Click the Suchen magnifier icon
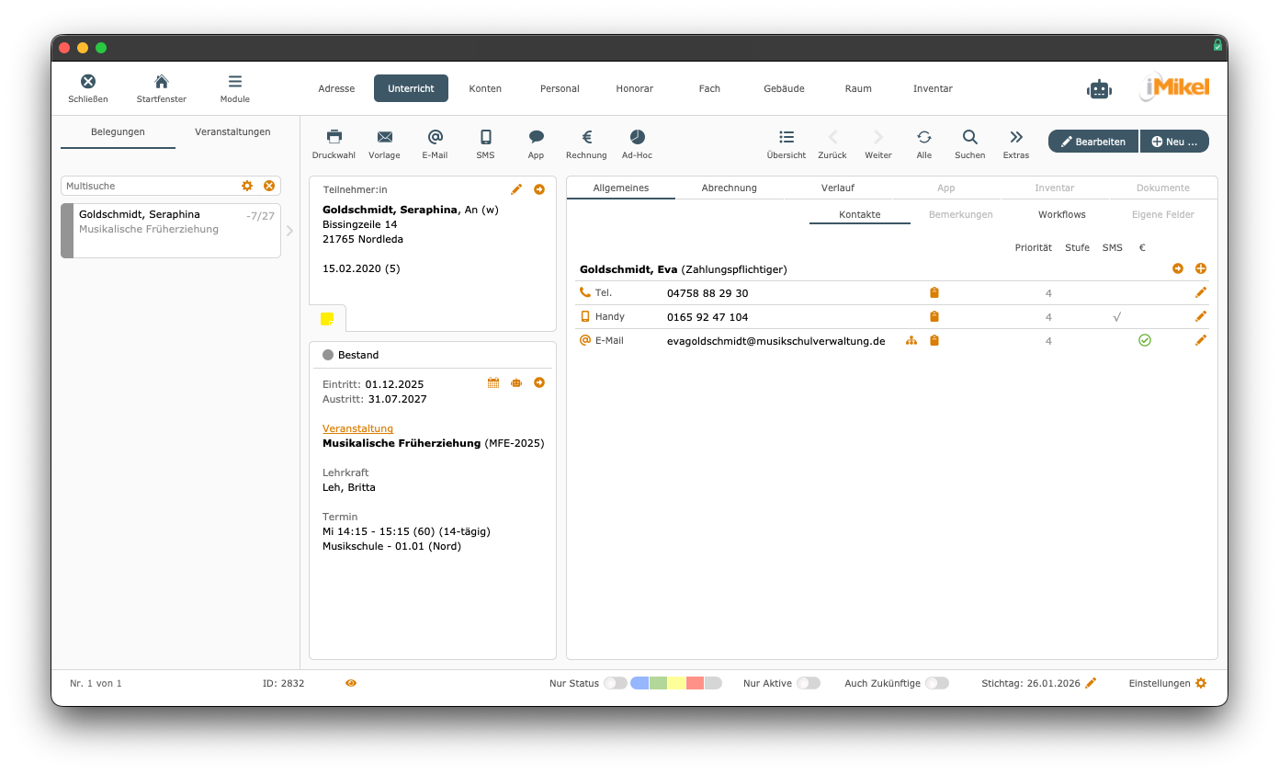The height and width of the screenshot is (774, 1279). point(969,137)
